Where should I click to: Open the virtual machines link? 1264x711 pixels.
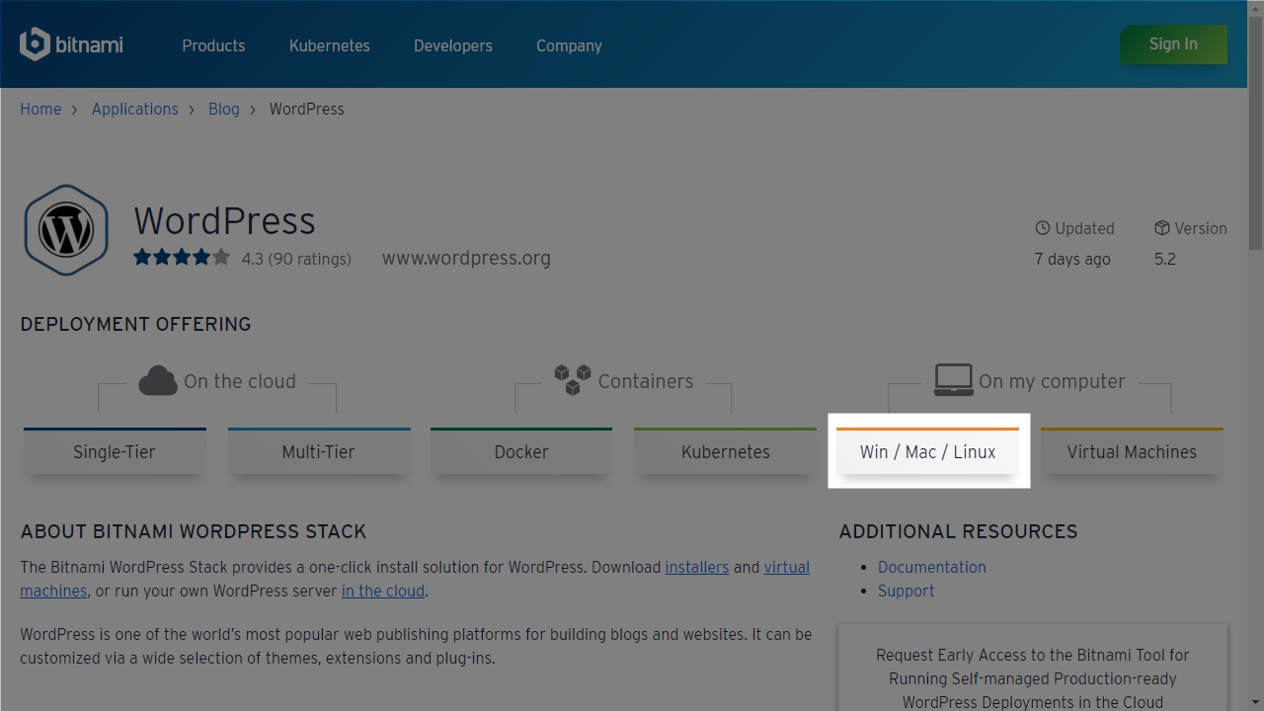(x=787, y=567)
